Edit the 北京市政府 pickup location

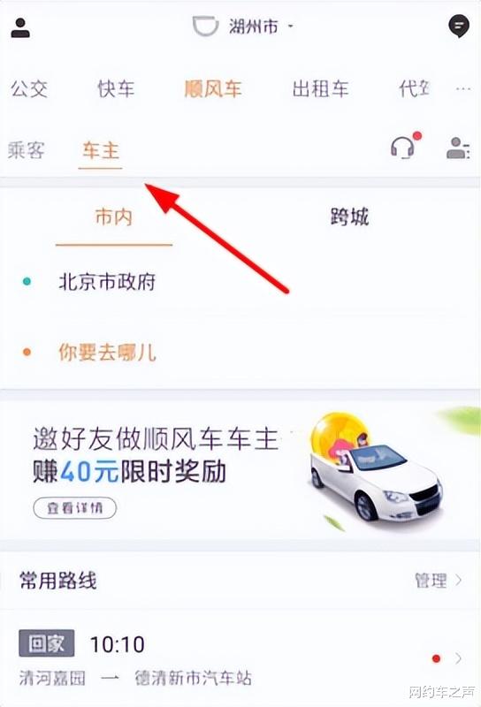coord(240,282)
